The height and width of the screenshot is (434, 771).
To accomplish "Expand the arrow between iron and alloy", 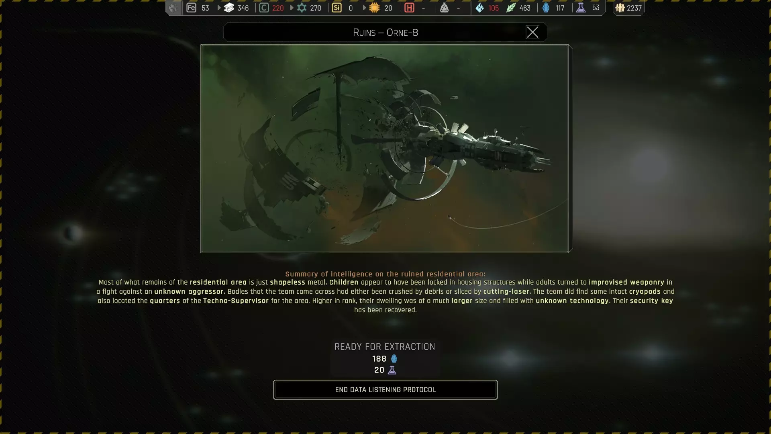I will [x=219, y=8].
